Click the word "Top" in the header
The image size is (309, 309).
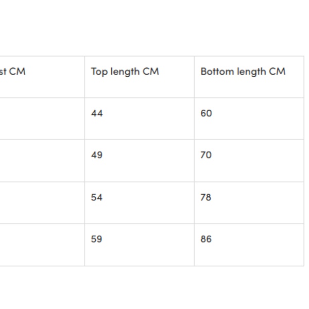click(x=98, y=72)
